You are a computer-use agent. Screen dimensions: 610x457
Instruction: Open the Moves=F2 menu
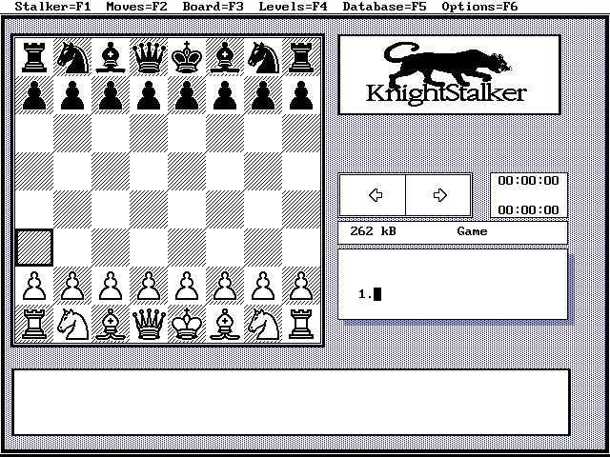136,7
